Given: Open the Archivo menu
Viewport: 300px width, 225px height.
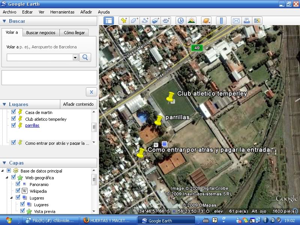Looking at the screenshot, I should [10, 12].
